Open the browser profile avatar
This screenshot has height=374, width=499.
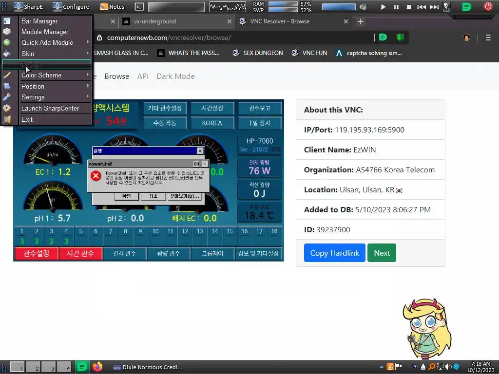tap(466, 37)
